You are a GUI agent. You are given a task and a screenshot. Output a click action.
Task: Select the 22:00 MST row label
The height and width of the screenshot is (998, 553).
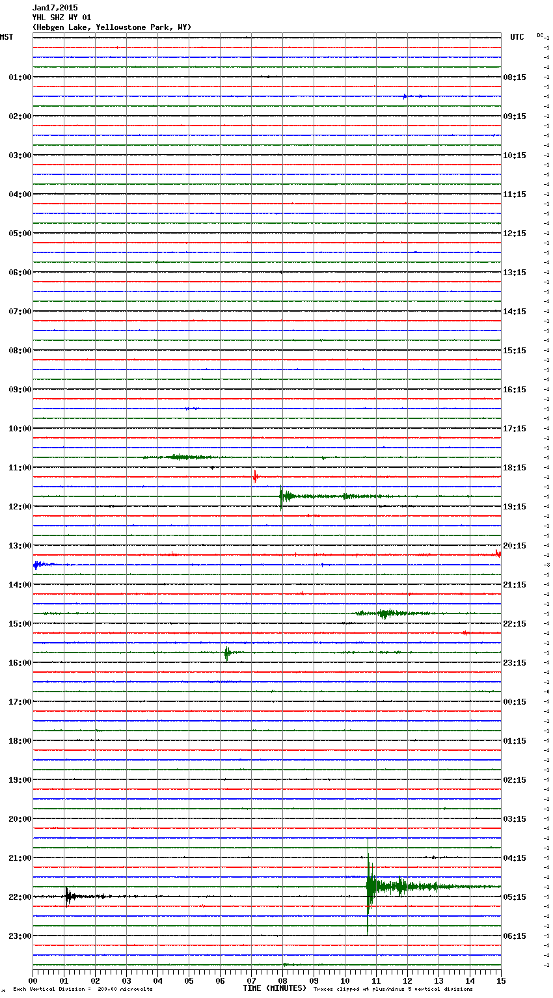point(20,897)
